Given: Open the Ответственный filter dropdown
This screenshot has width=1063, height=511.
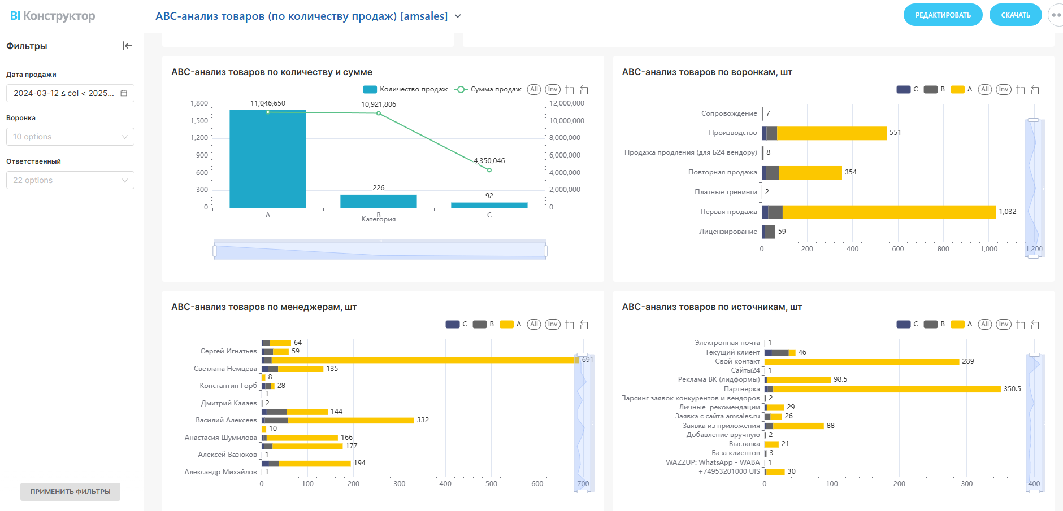Looking at the screenshot, I should pyautogui.click(x=70, y=180).
